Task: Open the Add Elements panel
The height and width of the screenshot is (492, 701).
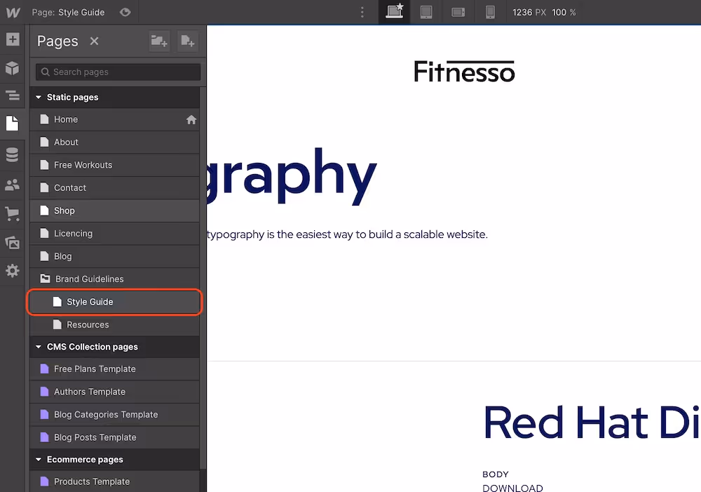Action: pos(13,39)
